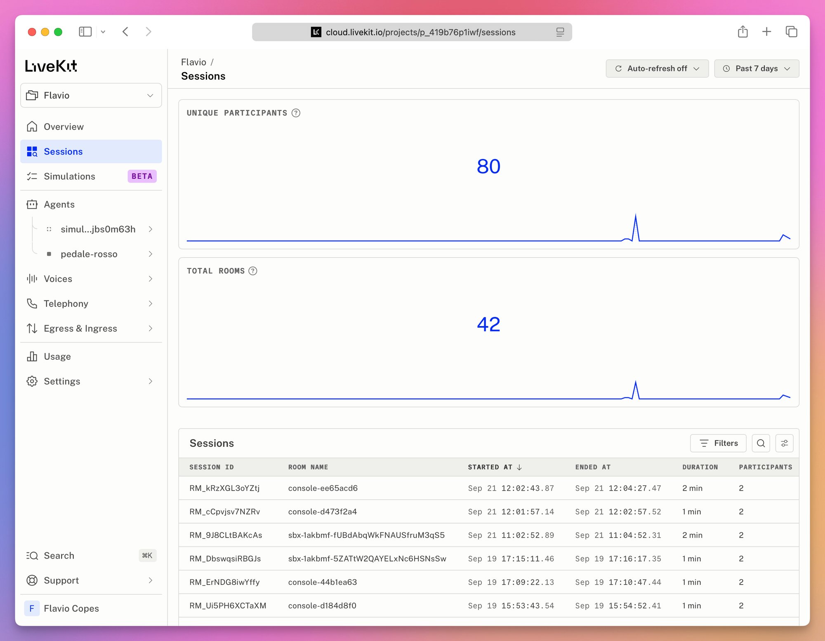Open the simul...jbs0m63h agent
Screen dimensions: 825x641
click(98, 229)
